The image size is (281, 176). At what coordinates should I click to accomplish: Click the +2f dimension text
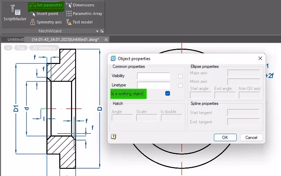point(270,76)
